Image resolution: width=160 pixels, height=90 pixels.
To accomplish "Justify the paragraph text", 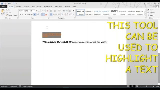I will coord(59,14).
